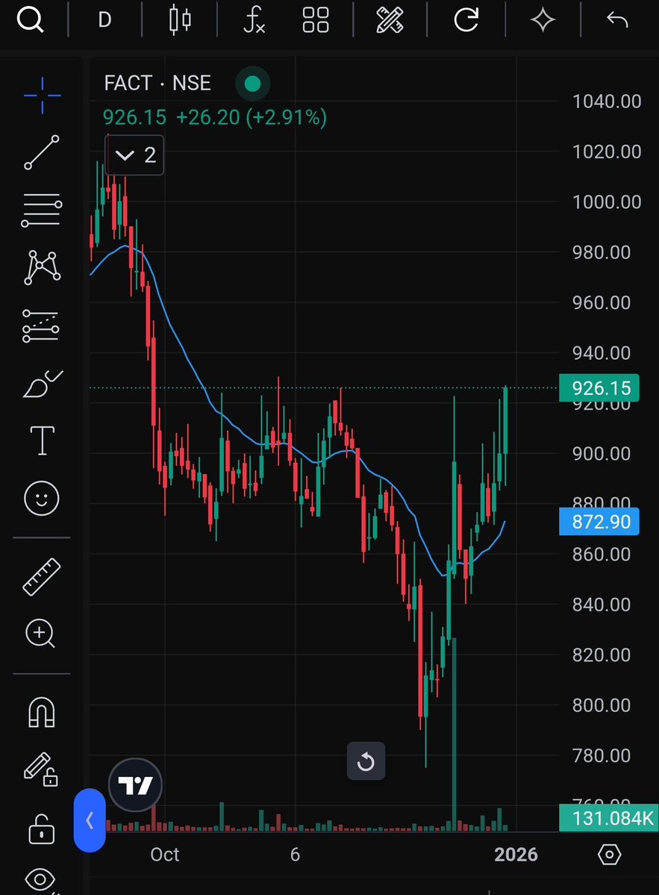Open chart settings hexagon gear icon

point(609,855)
